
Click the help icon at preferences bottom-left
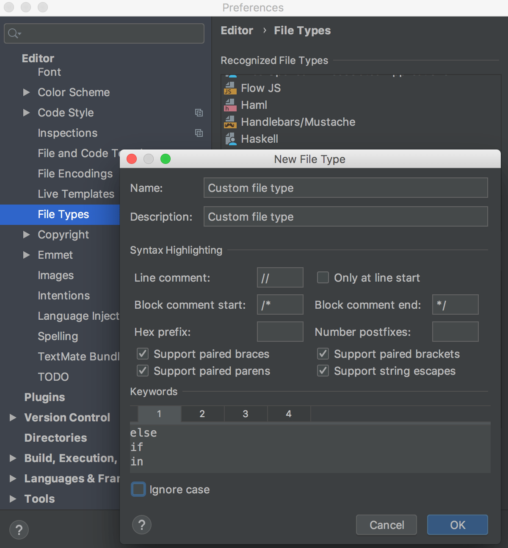(19, 529)
